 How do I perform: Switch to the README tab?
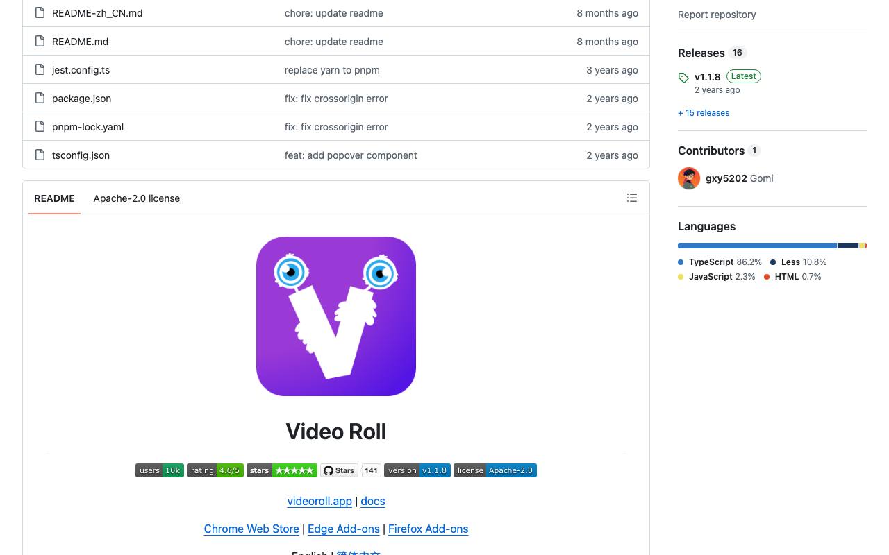coord(54,198)
